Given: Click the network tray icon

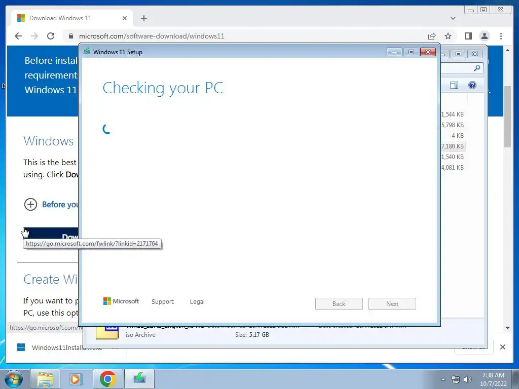Looking at the screenshot, I should (456, 379).
